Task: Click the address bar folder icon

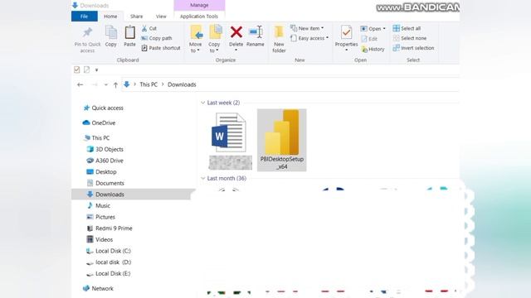Action: coord(127,84)
